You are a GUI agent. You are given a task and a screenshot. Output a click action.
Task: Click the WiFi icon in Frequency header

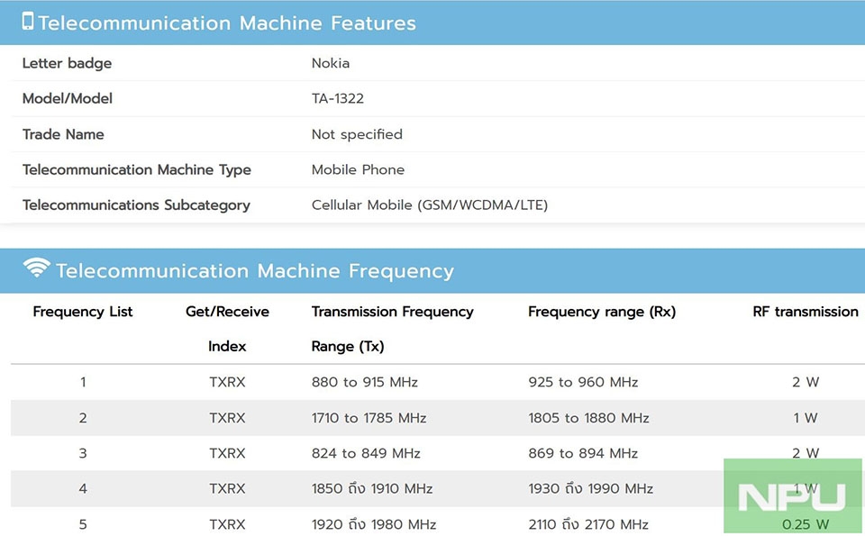pyautogui.click(x=37, y=269)
